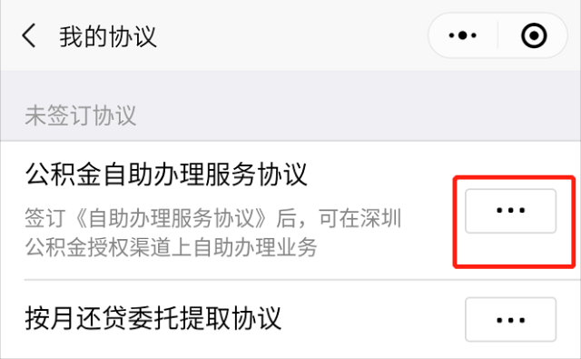The width and height of the screenshot is (581, 359).
Task: Tap the 未签订协议 gray section band
Action: [290, 105]
